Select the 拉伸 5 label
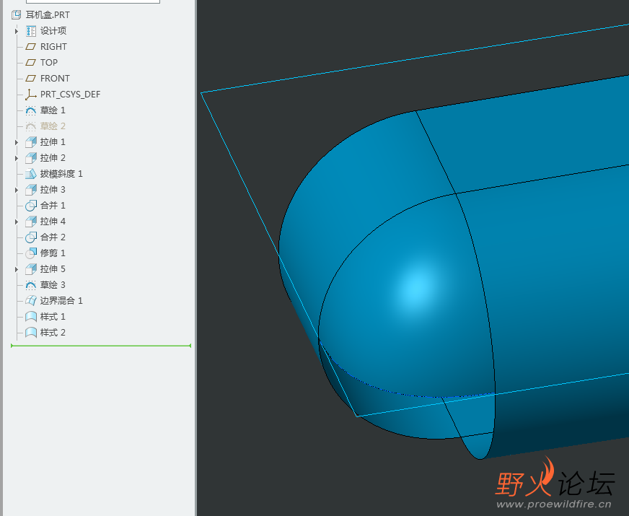Image resolution: width=629 pixels, height=516 pixels. click(x=53, y=269)
